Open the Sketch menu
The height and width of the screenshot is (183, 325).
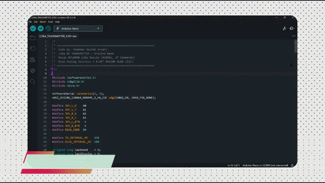click(x=43, y=22)
